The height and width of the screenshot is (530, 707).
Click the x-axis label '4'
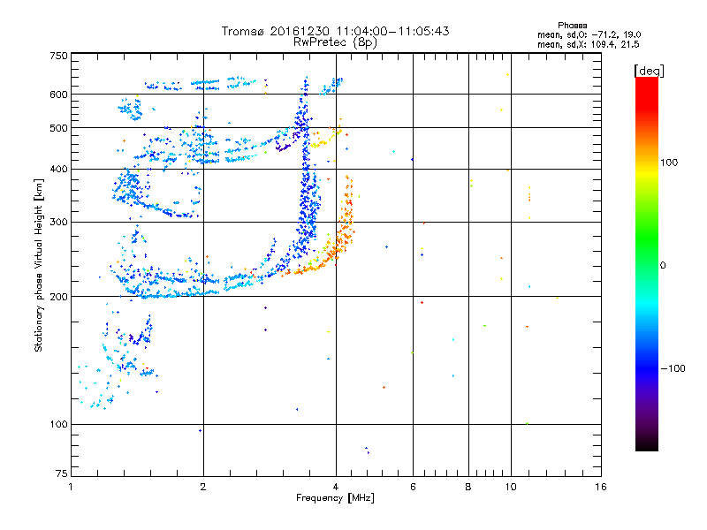click(336, 487)
